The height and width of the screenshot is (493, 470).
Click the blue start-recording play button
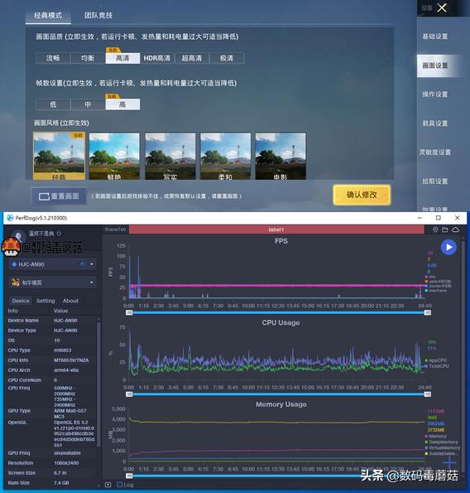pos(448,247)
